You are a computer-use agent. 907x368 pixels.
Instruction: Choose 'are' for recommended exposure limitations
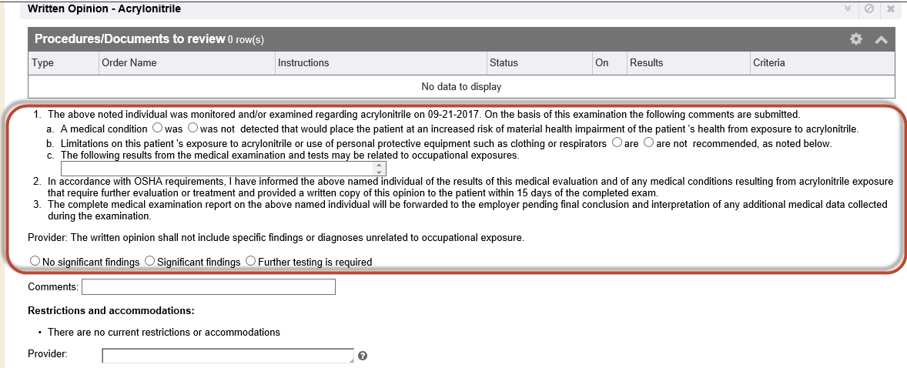pos(617,142)
